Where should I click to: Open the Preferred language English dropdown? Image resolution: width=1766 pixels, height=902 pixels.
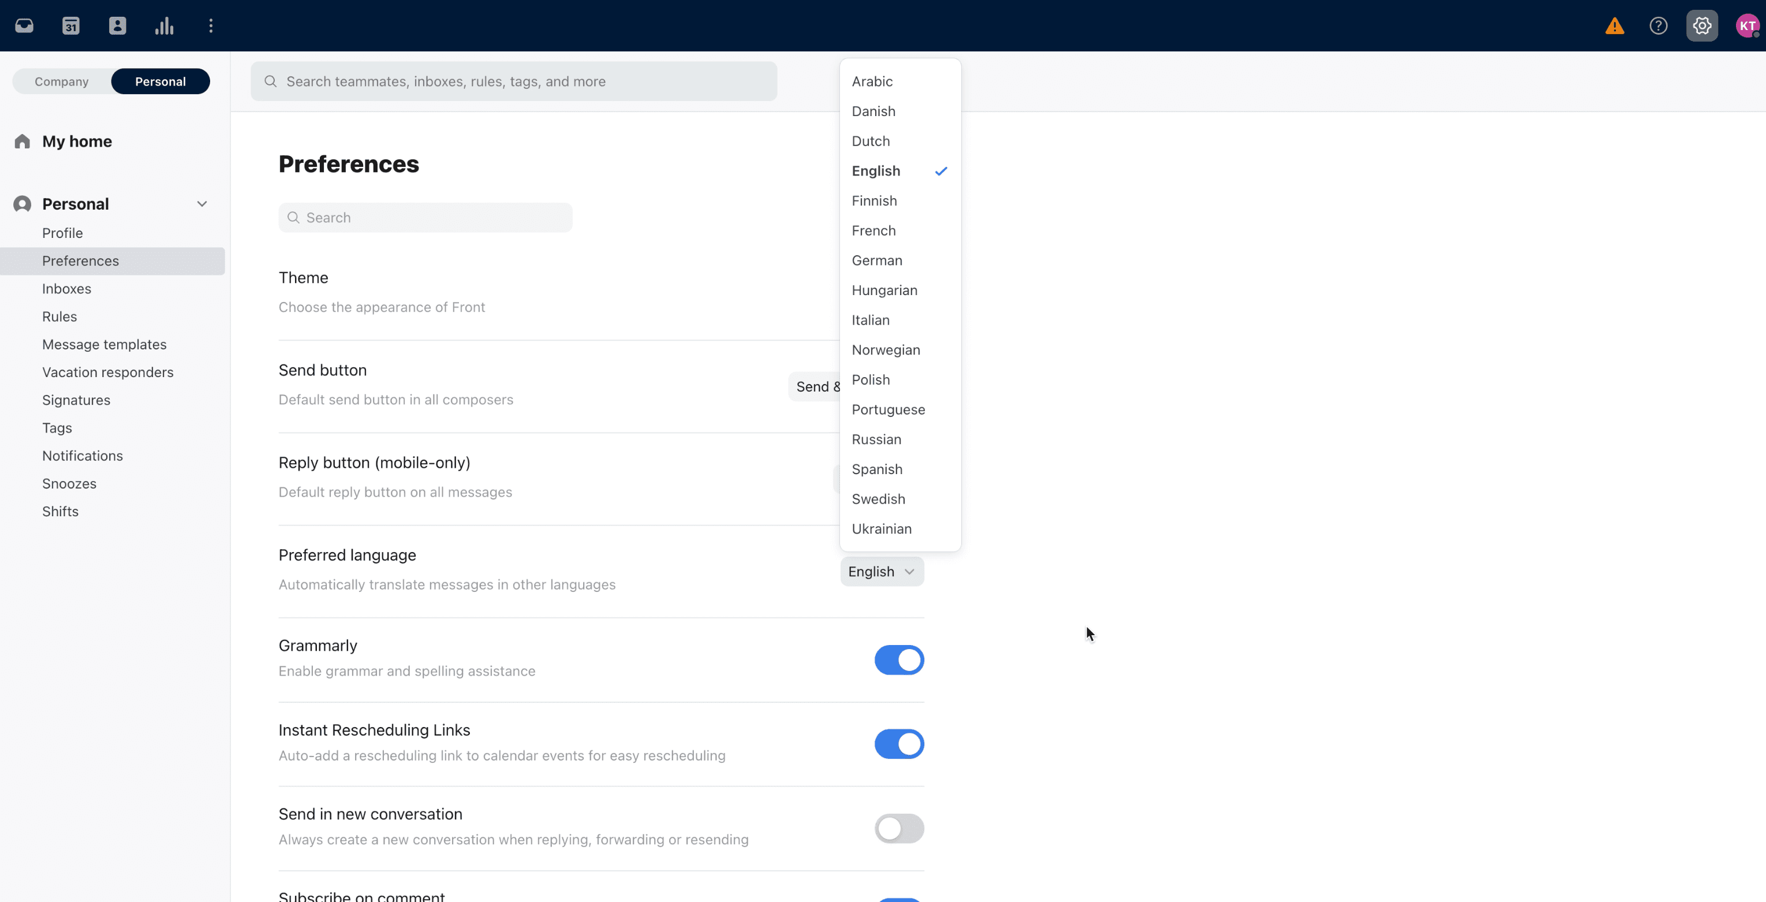point(882,572)
